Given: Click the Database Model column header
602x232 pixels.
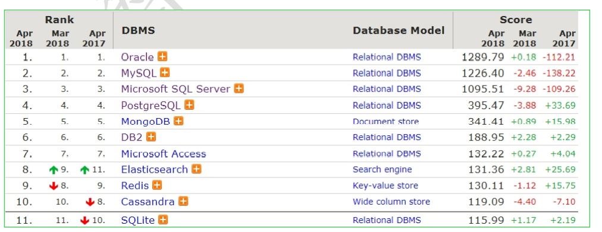Looking at the screenshot, I should [399, 31].
